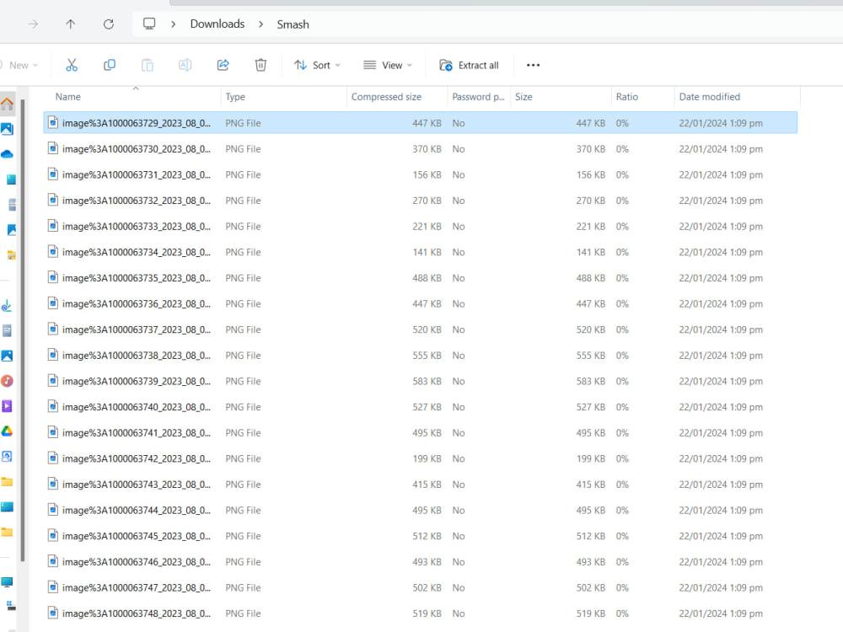Click the 199 KB size cell
This screenshot has height=632, width=843.
[591, 458]
